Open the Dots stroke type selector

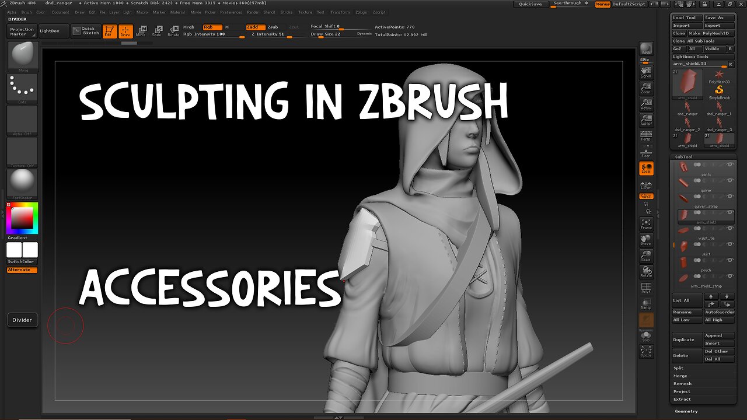(23, 89)
